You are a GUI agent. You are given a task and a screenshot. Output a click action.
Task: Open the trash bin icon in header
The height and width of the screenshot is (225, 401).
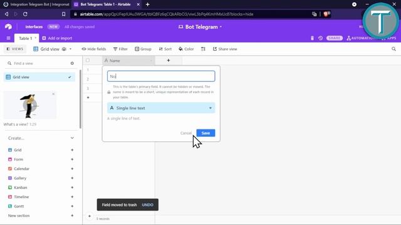tap(312, 38)
